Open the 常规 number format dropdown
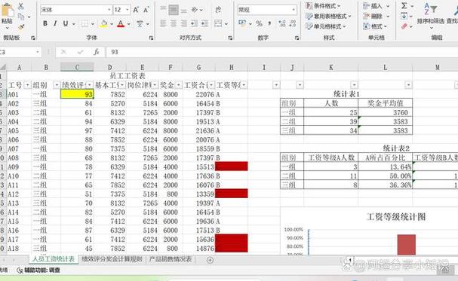458x281 pixels. (x=294, y=10)
